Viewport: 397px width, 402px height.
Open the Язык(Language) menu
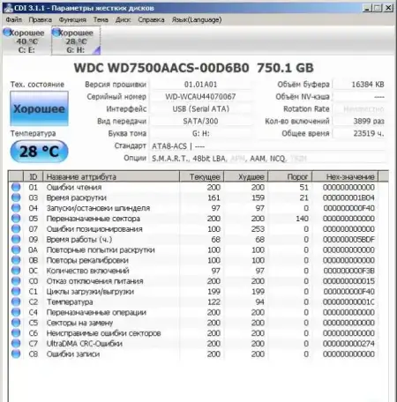click(197, 19)
